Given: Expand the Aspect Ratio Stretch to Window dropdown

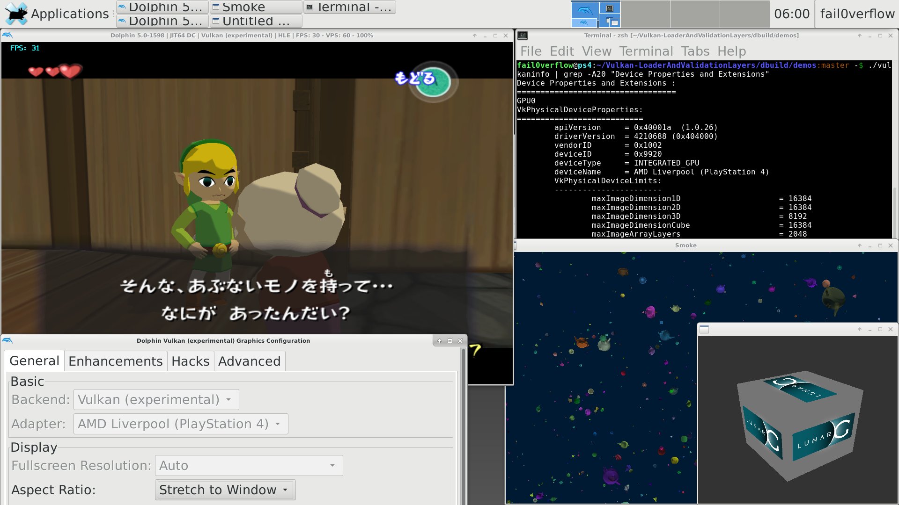Looking at the screenshot, I should (x=225, y=490).
